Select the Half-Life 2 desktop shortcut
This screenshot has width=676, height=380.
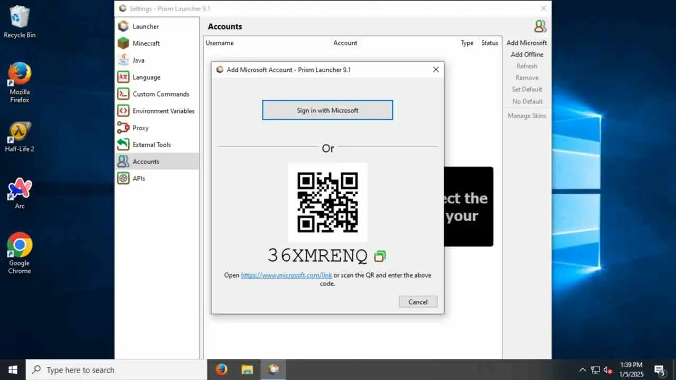[x=20, y=137]
